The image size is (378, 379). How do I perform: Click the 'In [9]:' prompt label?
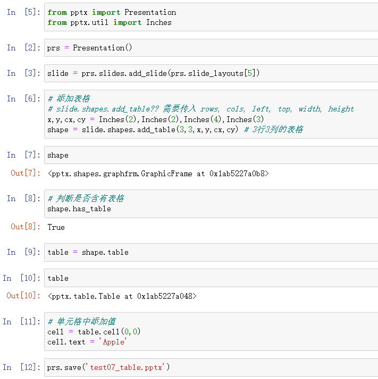pos(24,252)
